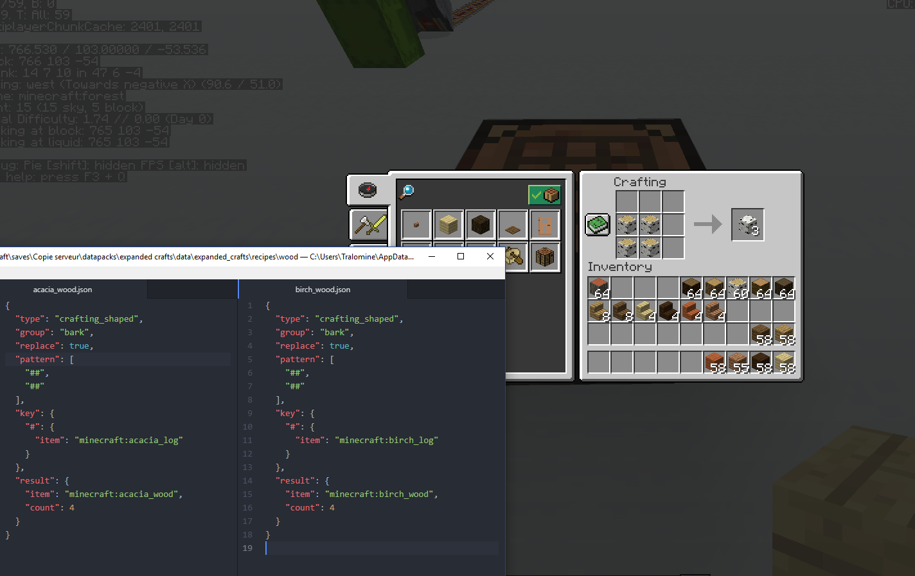Grab the jungle stairs stack beside acacia stairs
This screenshot has height=576, width=915.
click(x=715, y=311)
